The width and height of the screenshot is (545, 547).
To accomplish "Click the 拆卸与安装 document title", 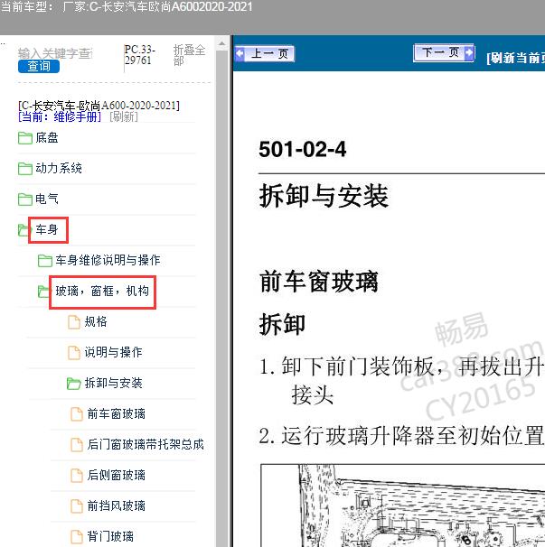I will point(324,196).
